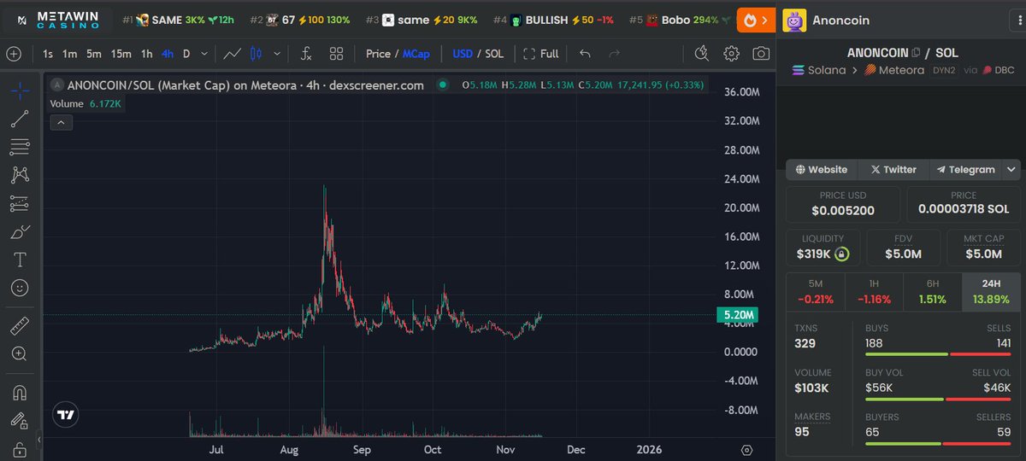Select the candlestick chart style

256,54
